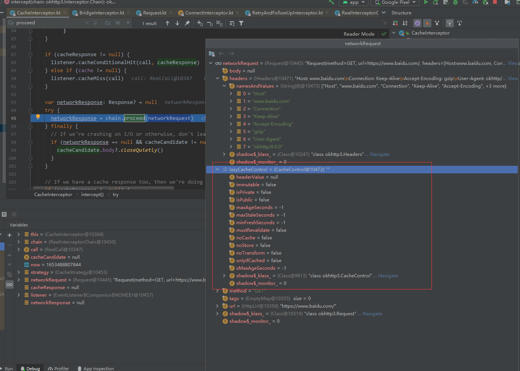This screenshot has width=520, height=371.
Task: Toggle Show Properties P in Structure
Action: 417,23
